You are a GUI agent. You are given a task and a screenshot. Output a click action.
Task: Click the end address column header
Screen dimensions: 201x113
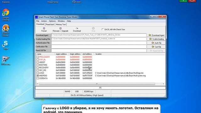(88, 54)
